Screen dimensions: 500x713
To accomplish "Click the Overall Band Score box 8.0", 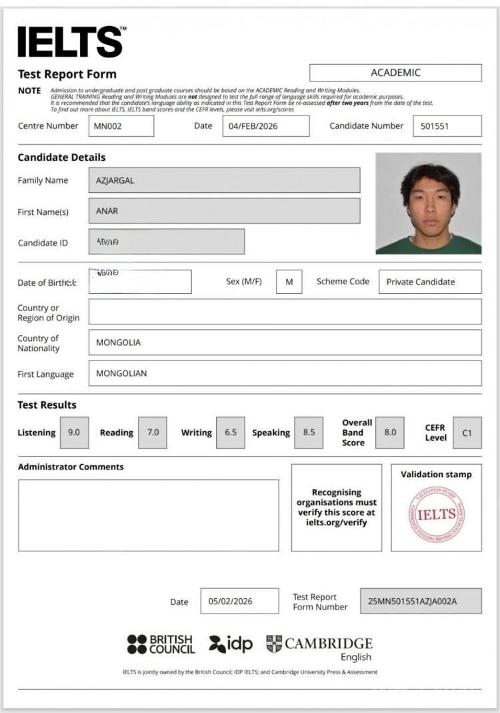I will [x=389, y=433].
